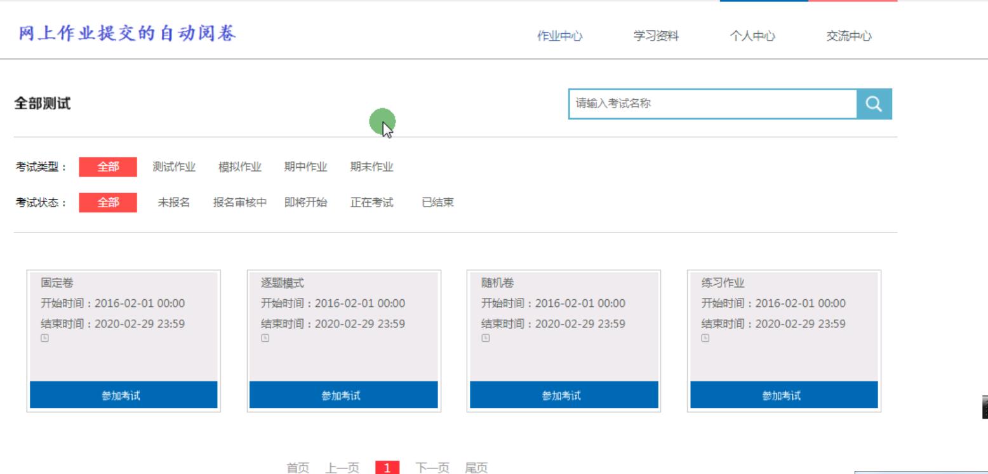Viewport: 988px width, 474px height.
Task: Go to 个人中心 menu
Action: (752, 36)
